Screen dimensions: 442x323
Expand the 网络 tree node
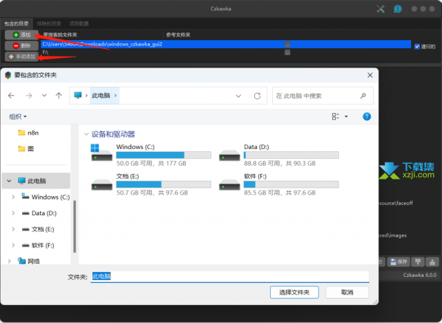9,262
